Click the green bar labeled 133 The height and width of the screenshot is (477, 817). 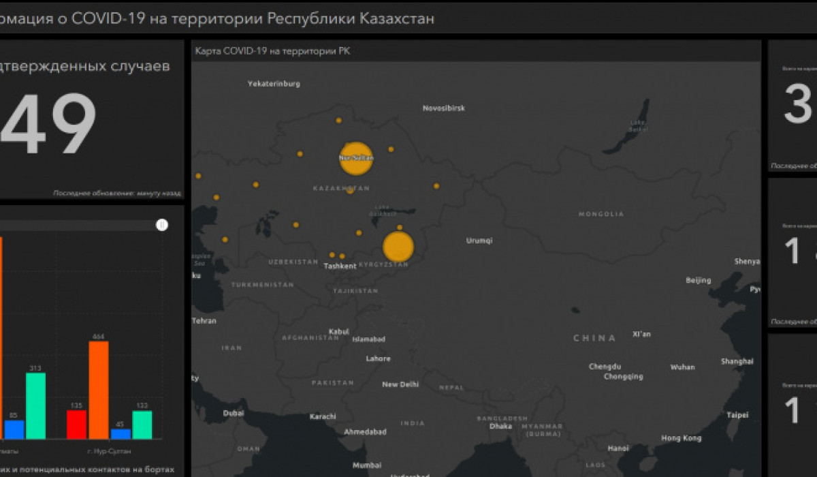tap(142, 425)
